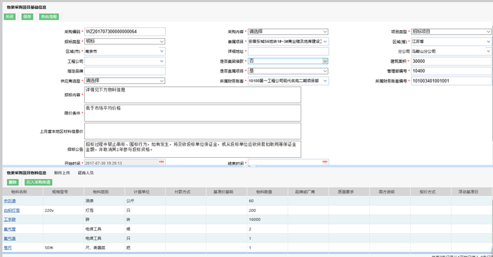The height and width of the screenshot is (257, 493).
Task: Click the quantity cell showing 200
Action: pos(268,211)
